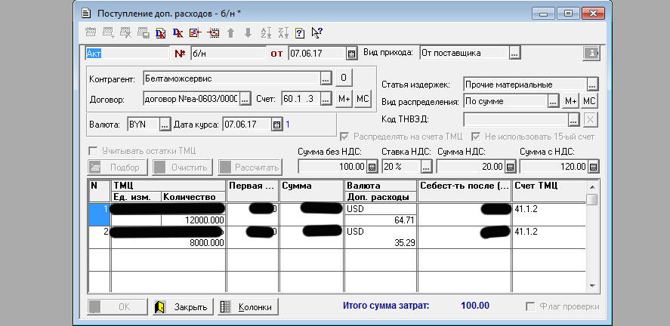The image size is (670, 326).
Task: Click the first Dk accounting entries icon
Action: click(x=161, y=33)
